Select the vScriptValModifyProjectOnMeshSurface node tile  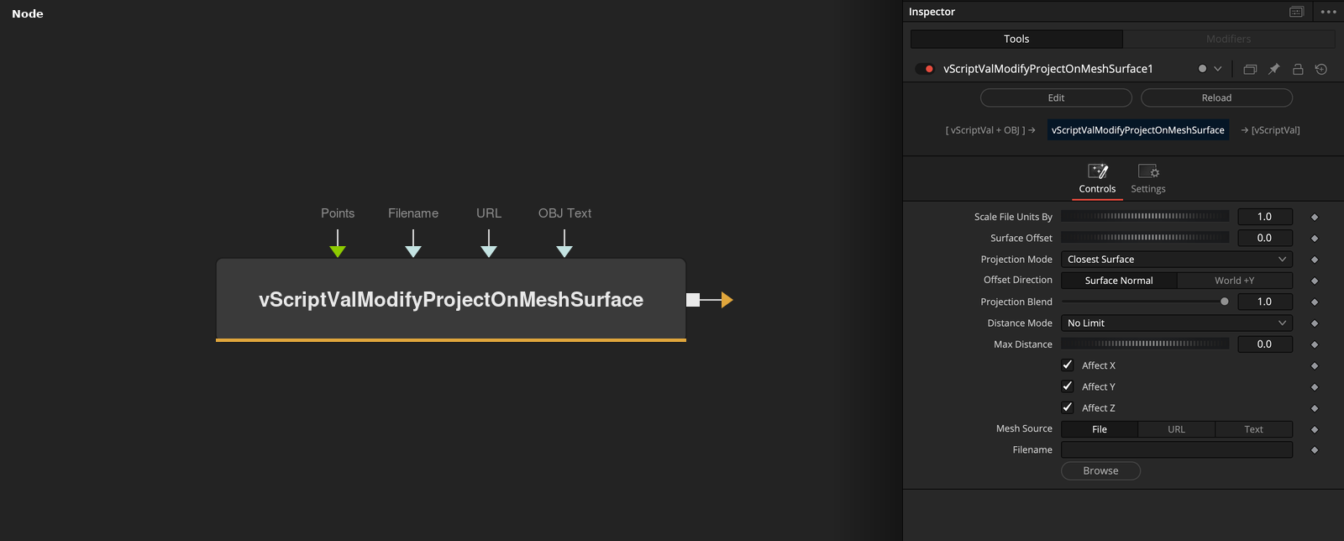point(451,300)
